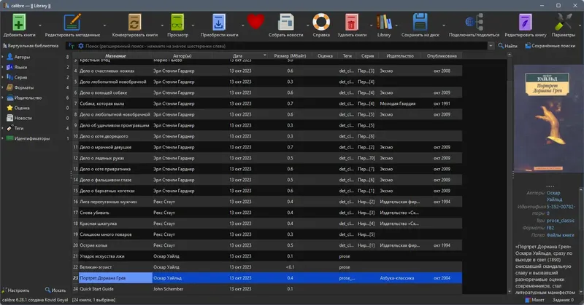Click book list vertical scrollbar
This screenshot has height=305, width=584.
click(509, 173)
